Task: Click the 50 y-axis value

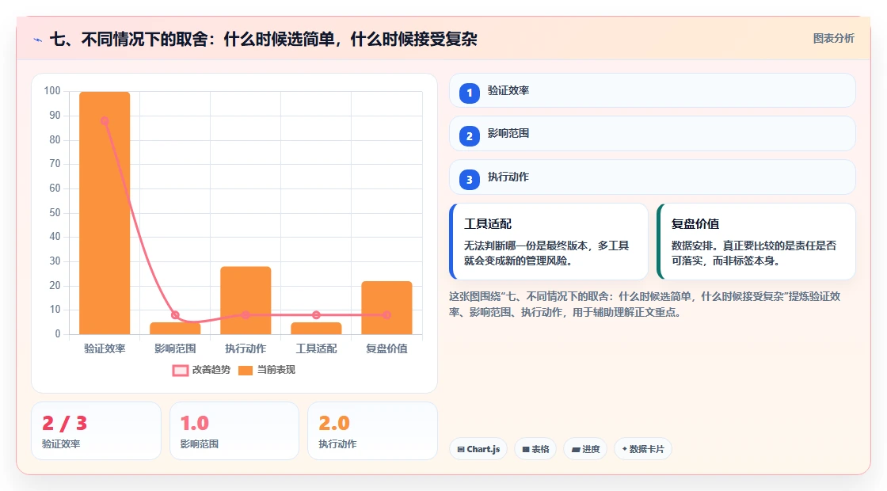Action: click(x=55, y=213)
